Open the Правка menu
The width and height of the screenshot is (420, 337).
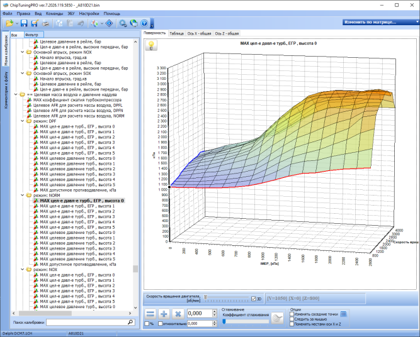click(23, 13)
